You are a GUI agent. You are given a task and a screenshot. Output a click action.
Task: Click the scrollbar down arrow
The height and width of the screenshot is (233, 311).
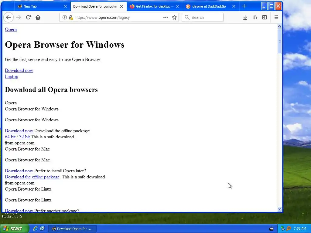[x=280, y=209]
